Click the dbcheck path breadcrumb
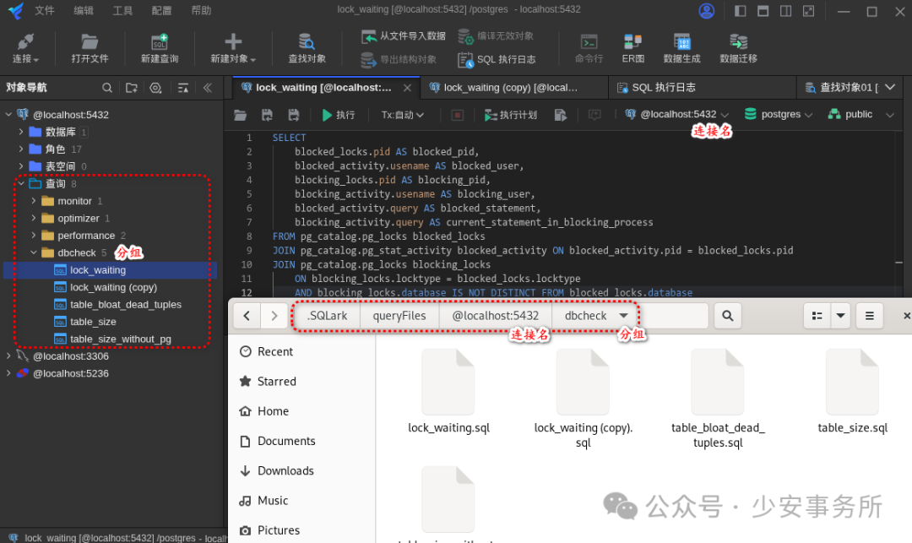Viewport: 912px width, 543px height. (586, 316)
